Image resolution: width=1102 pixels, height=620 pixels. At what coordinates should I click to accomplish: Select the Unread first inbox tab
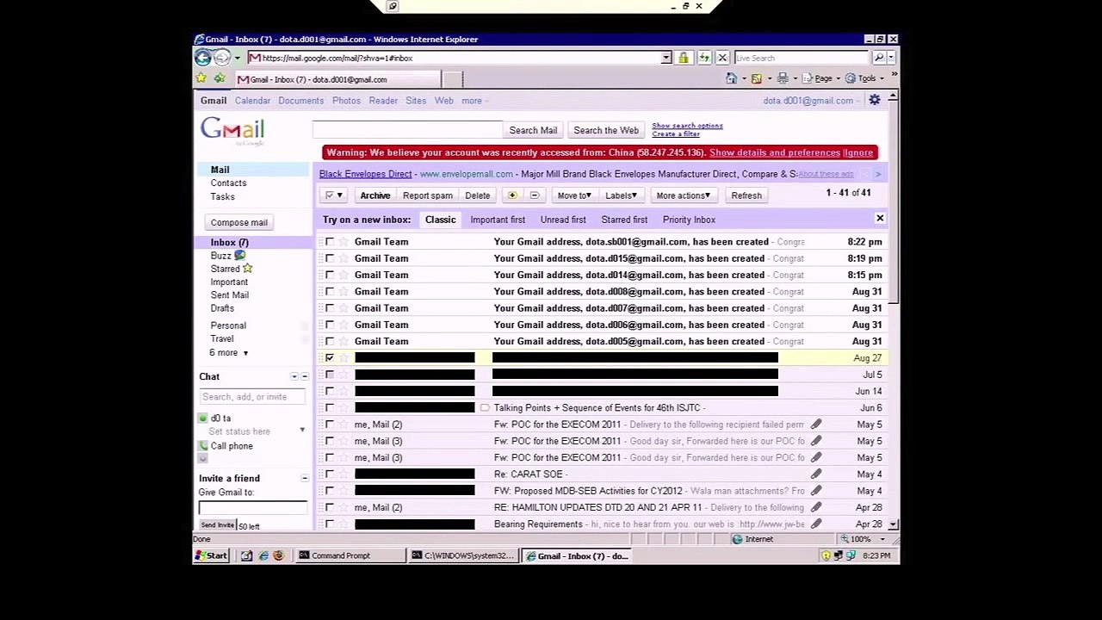pyautogui.click(x=563, y=220)
